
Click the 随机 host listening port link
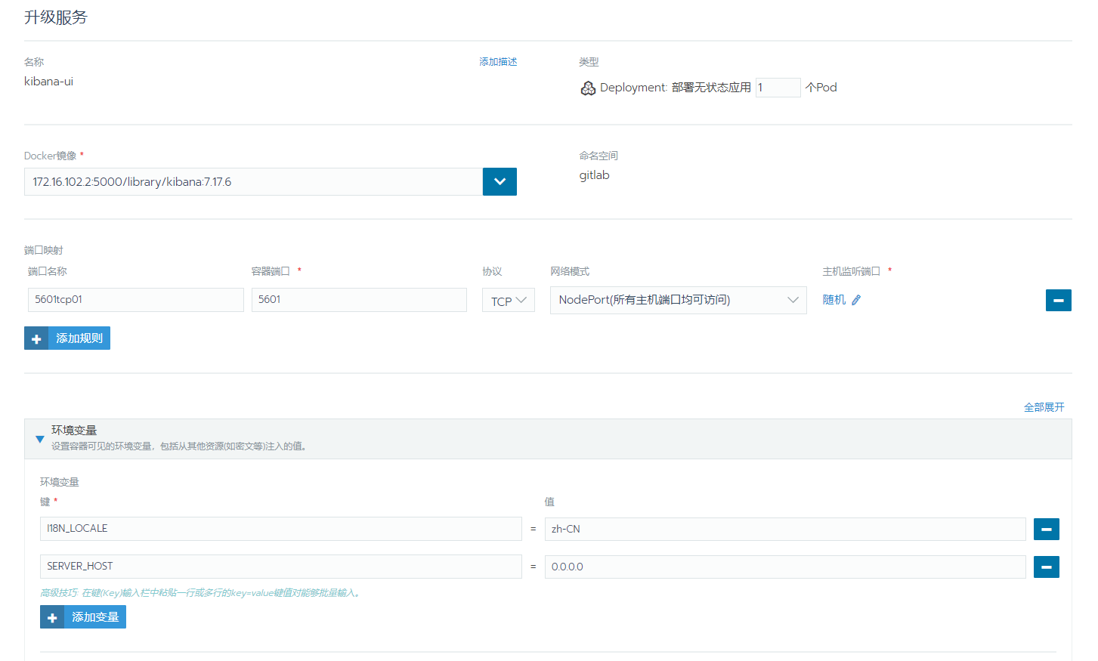pyautogui.click(x=834, y=300)
